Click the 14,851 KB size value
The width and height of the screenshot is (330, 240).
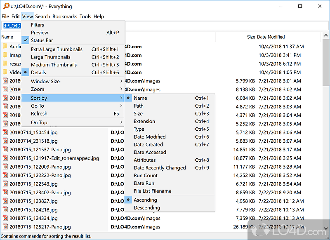244,150
